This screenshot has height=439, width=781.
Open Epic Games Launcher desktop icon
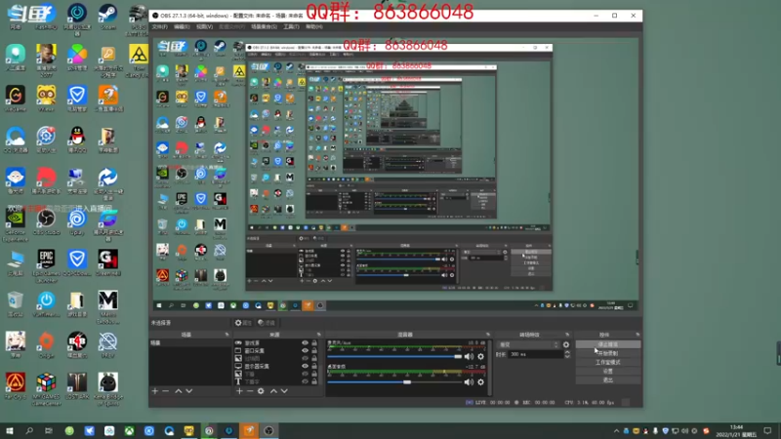pos(46,265)
